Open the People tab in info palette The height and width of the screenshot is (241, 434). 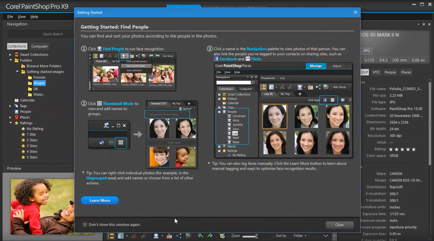(390, 72)
